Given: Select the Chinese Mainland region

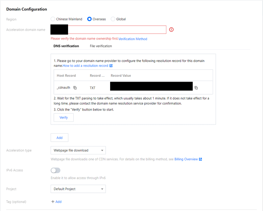Looking at the screenshot, I should (53, 19).
